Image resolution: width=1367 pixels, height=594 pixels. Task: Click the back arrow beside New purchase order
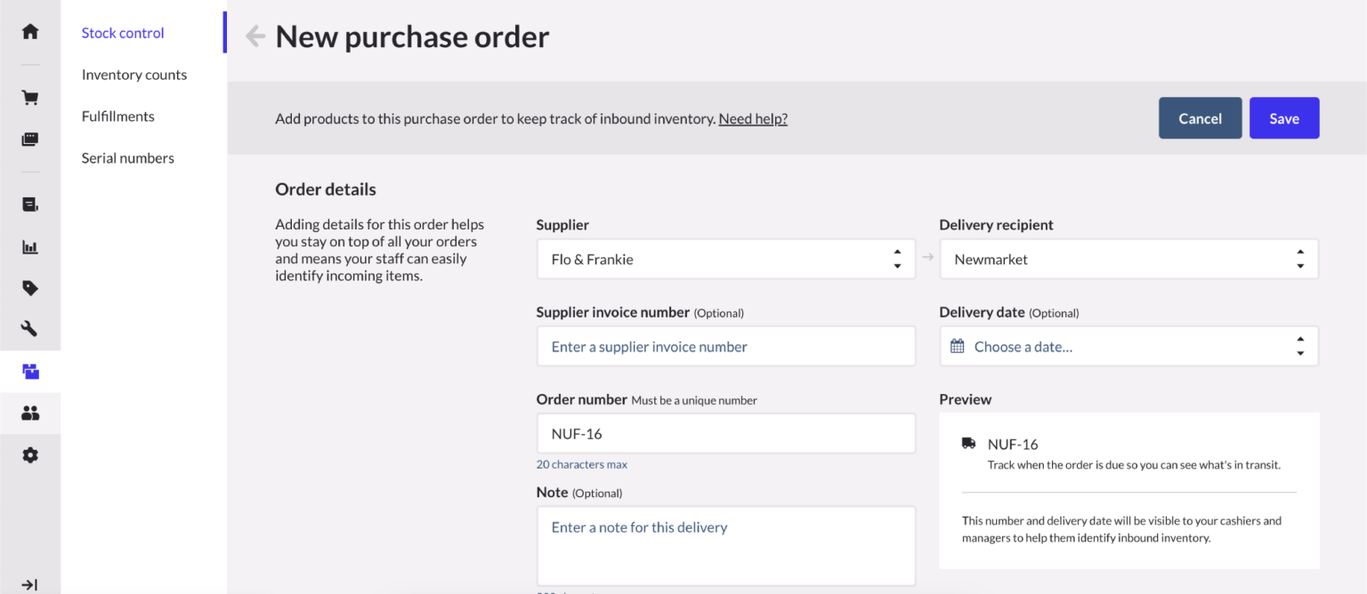[254, 36]
